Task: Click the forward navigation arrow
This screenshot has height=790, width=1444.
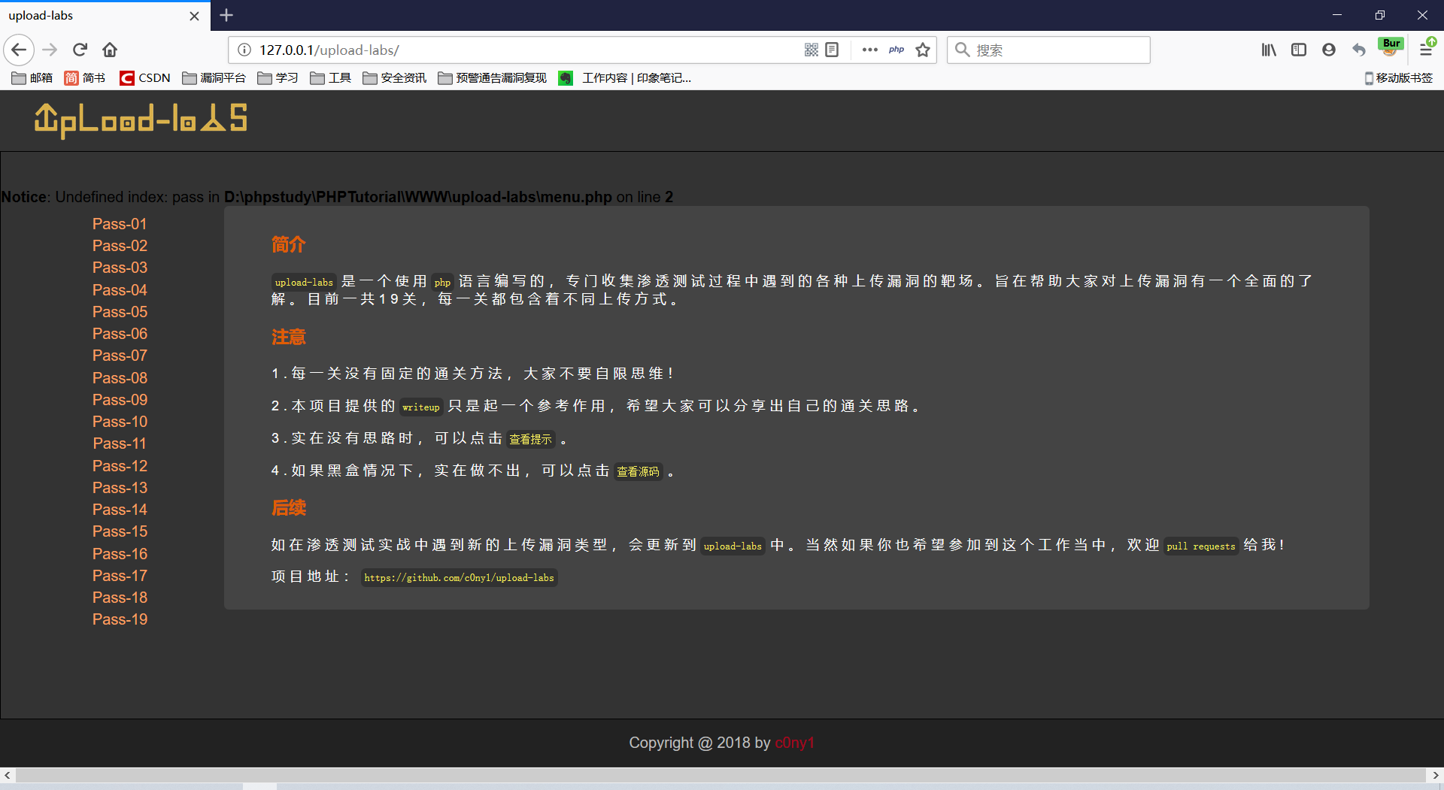Action: pos(50,50)
